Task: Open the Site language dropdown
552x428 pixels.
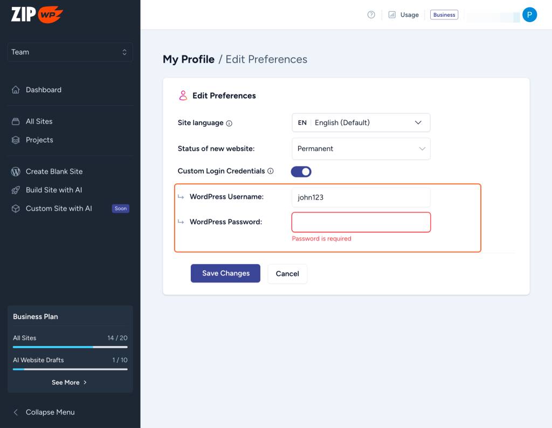Action: point(360,122)
